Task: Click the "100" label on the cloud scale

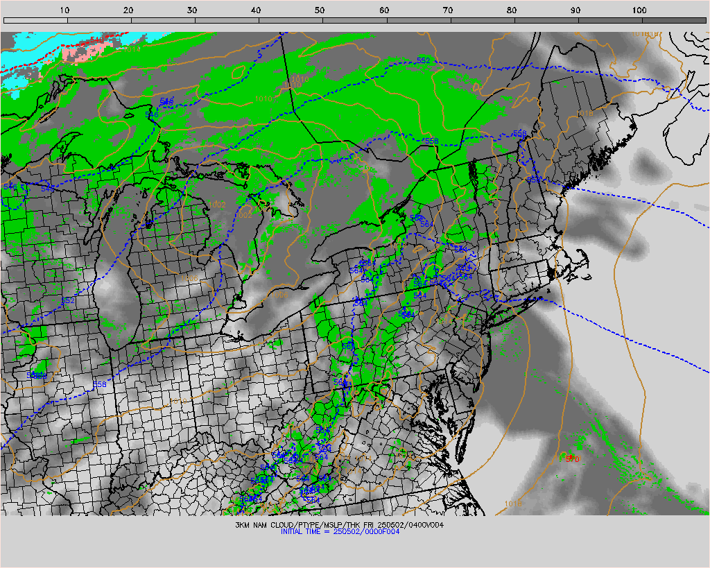Action: point(639,10)
